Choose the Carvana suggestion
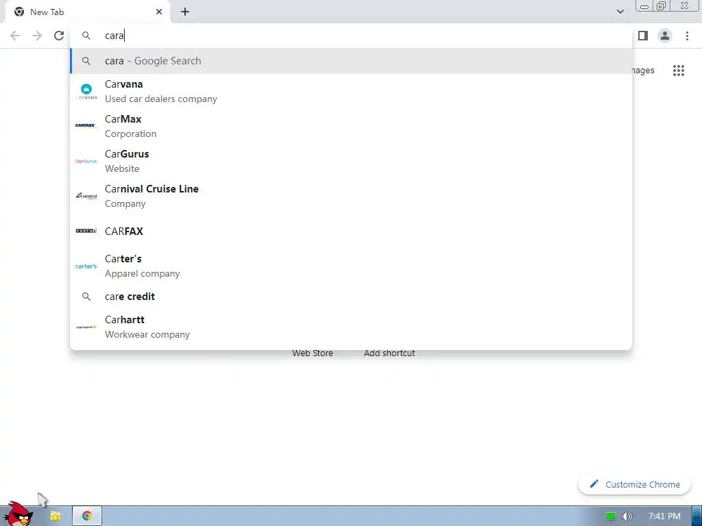The height and width of the screenshot is (526, 702). pyautogui.click(x=351, y=91)
